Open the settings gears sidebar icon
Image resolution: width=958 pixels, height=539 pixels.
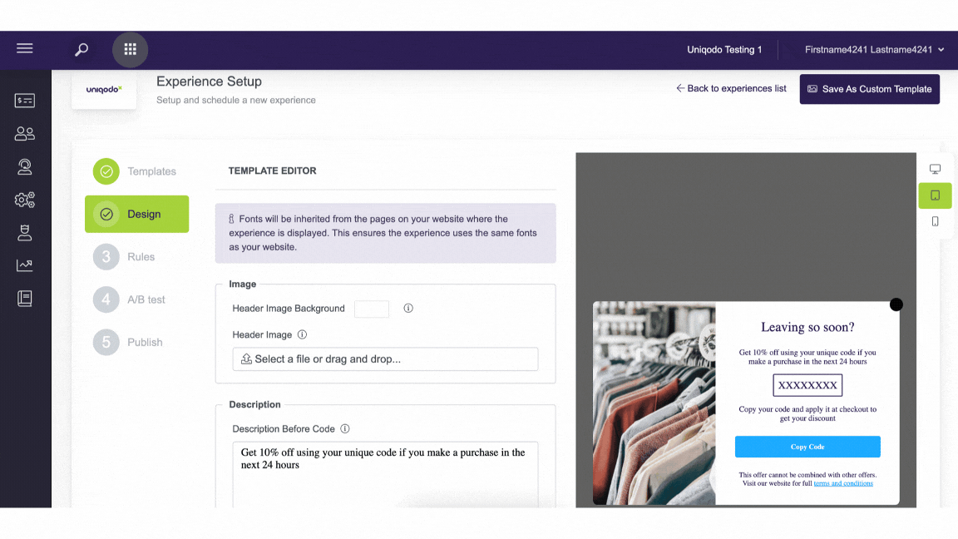tap(25, 200)
